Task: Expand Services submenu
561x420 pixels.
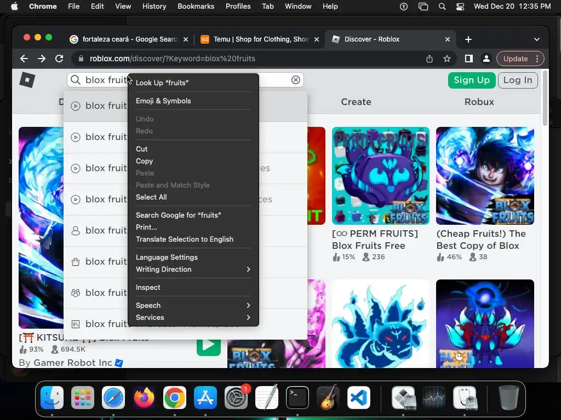Action: tap(193, 318)
